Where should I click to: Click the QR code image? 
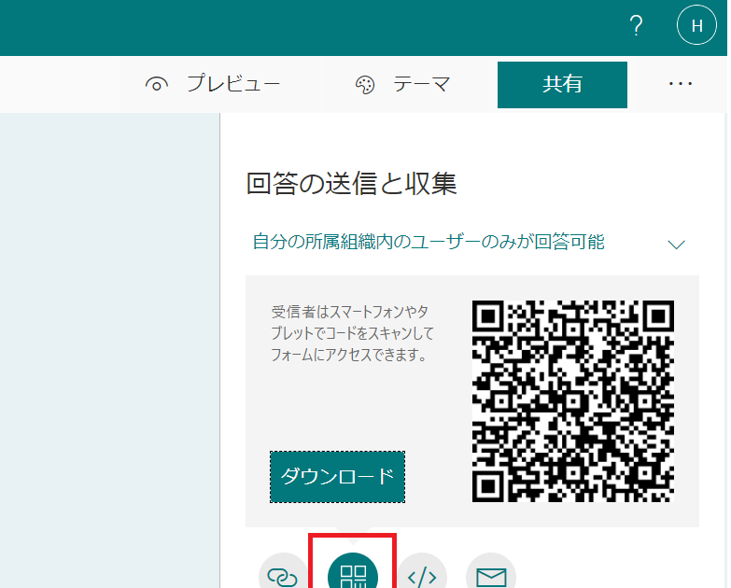573,401
